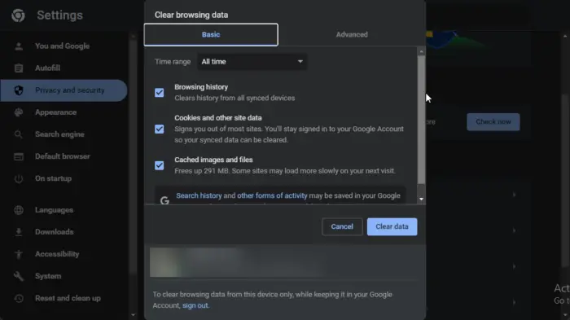Click the Downloads arrow icon

pos(19,232)
